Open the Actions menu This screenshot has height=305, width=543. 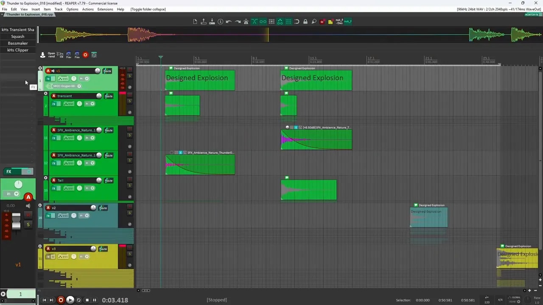click(88, 9)
